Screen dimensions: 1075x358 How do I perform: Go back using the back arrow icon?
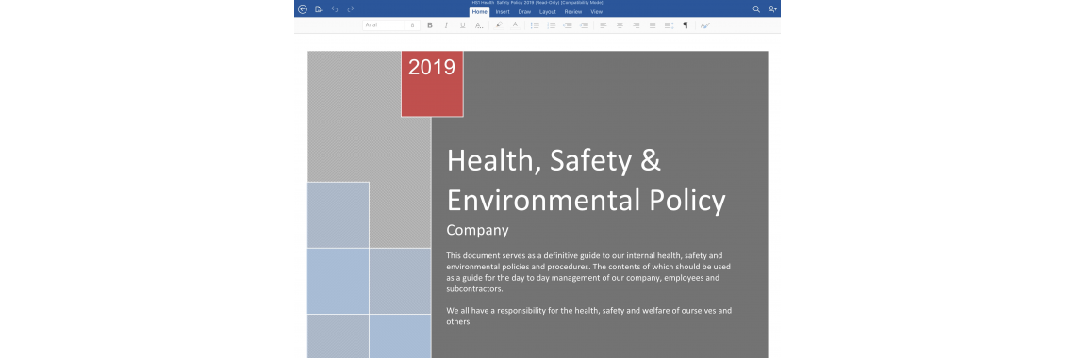click(x=303, y=8)
